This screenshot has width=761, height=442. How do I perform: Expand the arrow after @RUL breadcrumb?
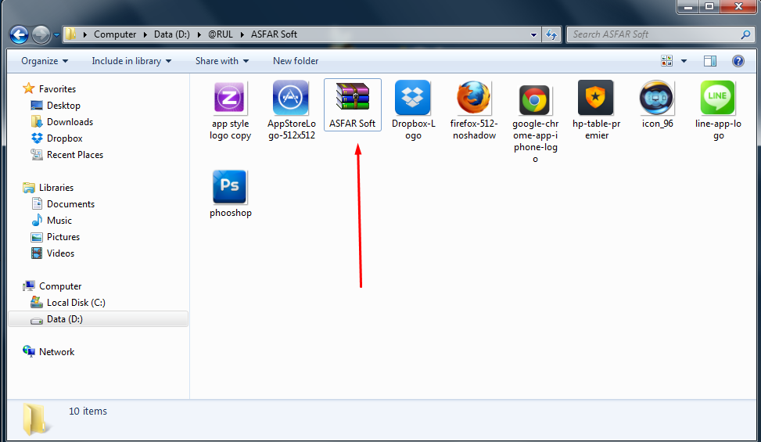click(242, 34)
